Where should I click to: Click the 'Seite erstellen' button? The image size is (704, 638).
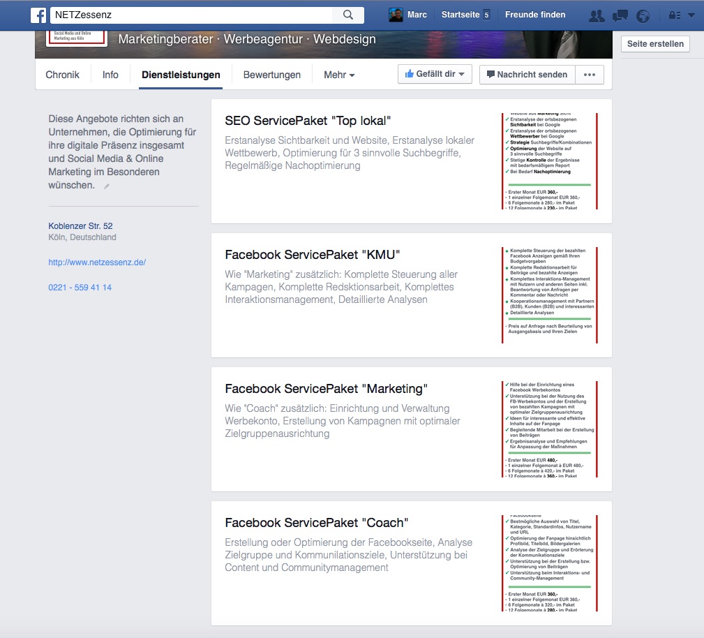[x=655, y=44]
